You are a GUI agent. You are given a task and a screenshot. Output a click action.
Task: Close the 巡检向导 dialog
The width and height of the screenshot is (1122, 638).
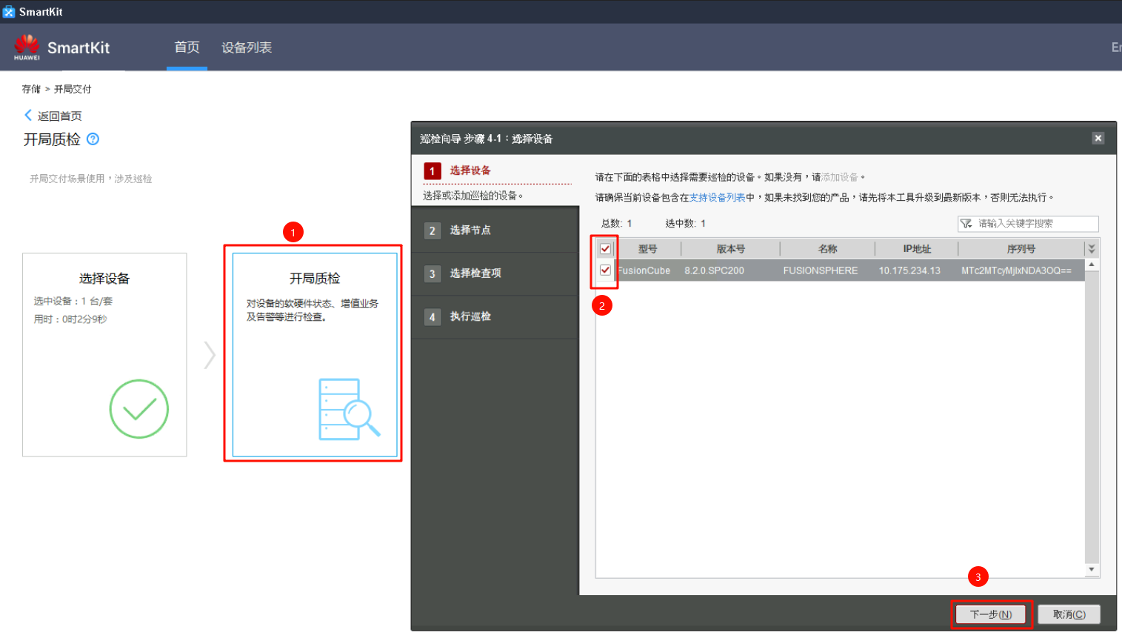click(x=1098, y=139)
